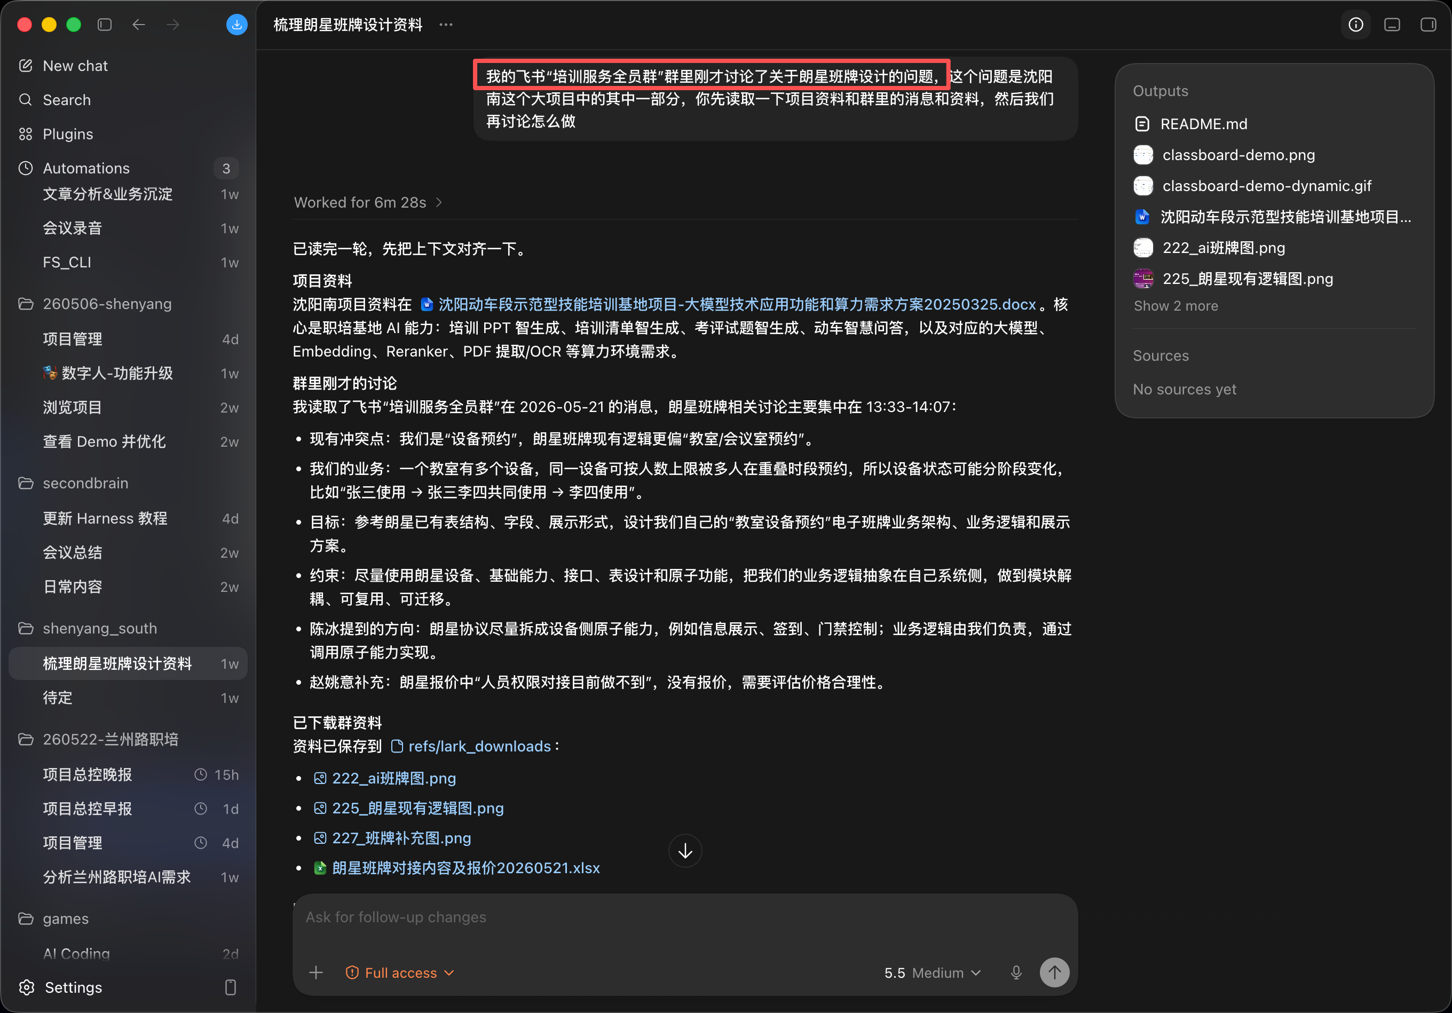The width and height of the screenshot is (1452, 1013).
Task: Open the 朗星班牌对接内容及报价20260521.xlsx link
Action: pyautogui.click(x=457, y=868)
